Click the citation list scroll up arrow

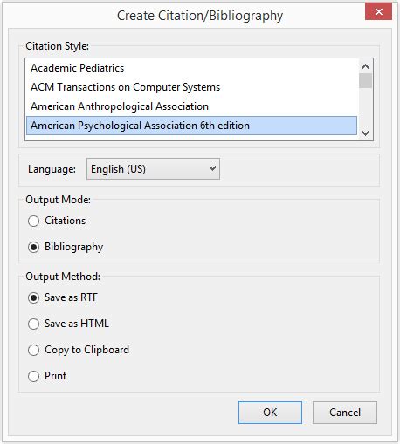click(x=365, y=66)
